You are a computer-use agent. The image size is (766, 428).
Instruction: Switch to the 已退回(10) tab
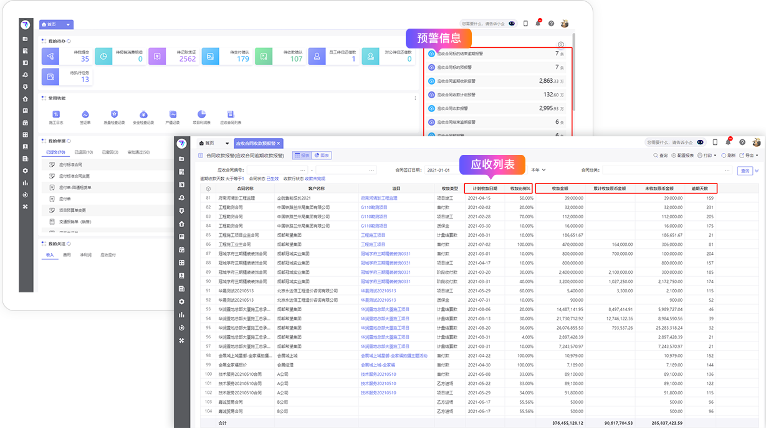point(84,152)
